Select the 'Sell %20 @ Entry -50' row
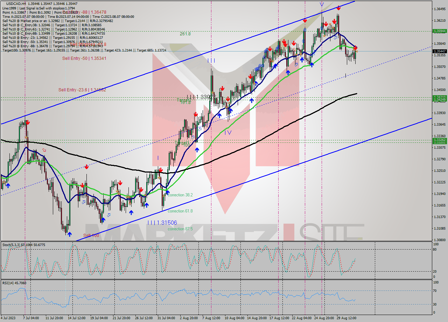 [53, 42]
